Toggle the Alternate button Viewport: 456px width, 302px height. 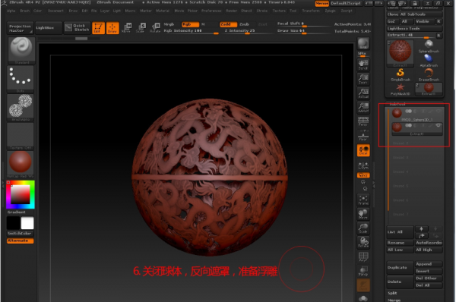[20, 241]
